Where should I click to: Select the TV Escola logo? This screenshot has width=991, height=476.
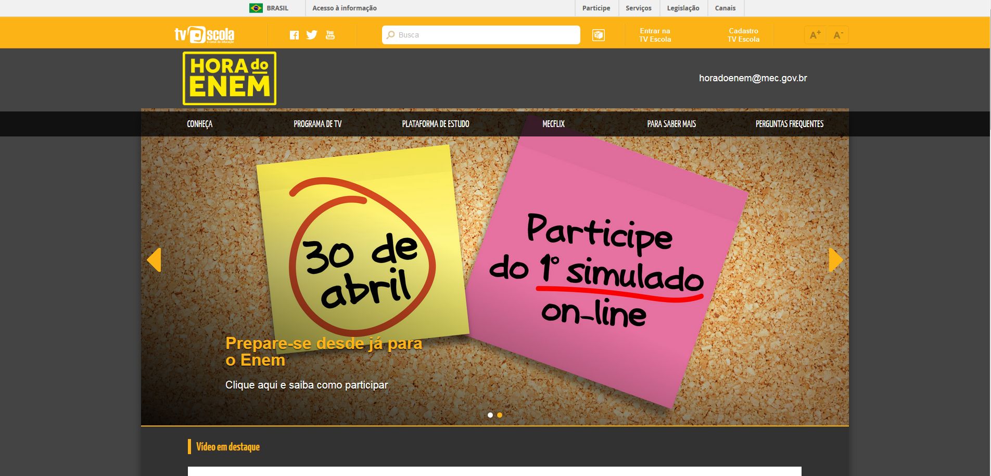[x=204, y=34]
